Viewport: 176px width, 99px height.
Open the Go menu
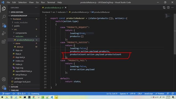coord(37,2)
